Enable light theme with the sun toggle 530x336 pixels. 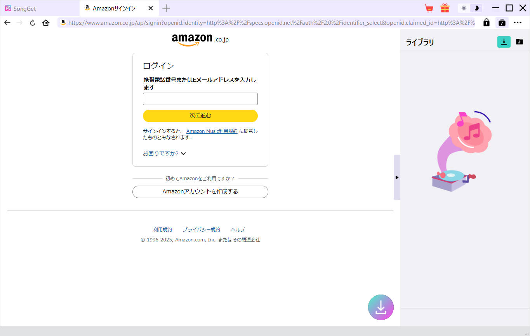coord(463,8)
